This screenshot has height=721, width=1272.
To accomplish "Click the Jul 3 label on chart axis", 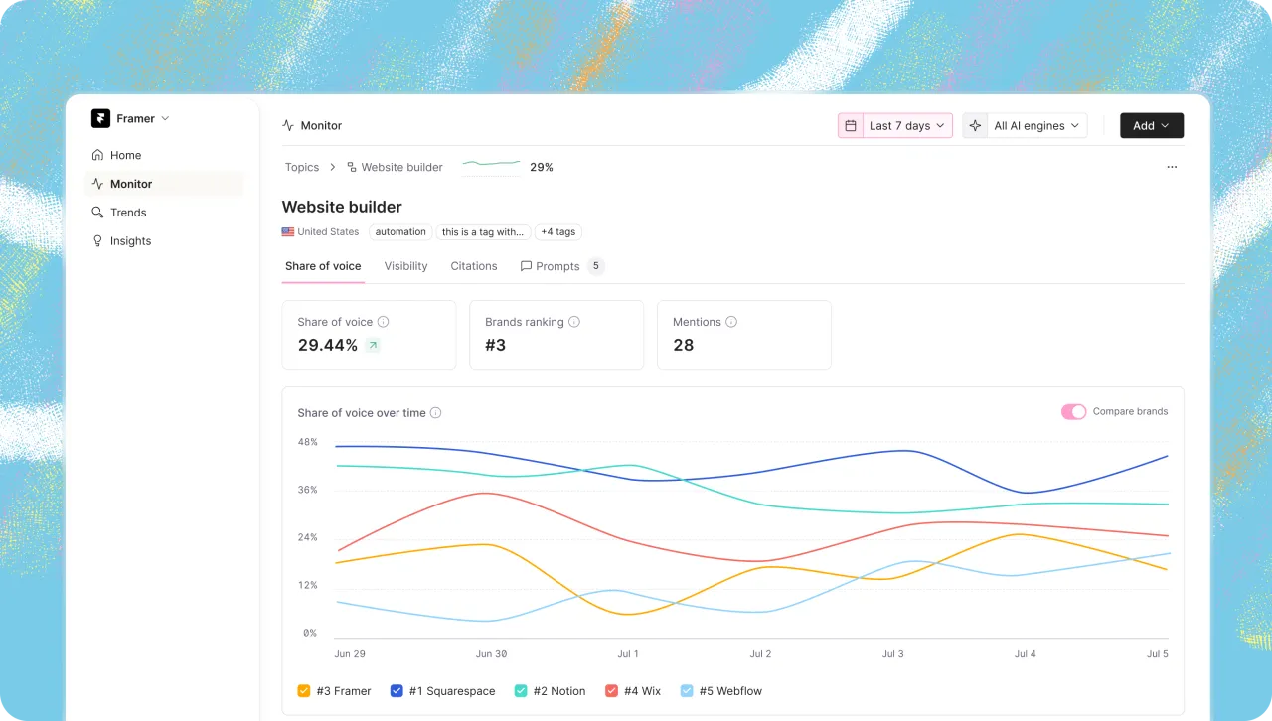I will 892,654.
